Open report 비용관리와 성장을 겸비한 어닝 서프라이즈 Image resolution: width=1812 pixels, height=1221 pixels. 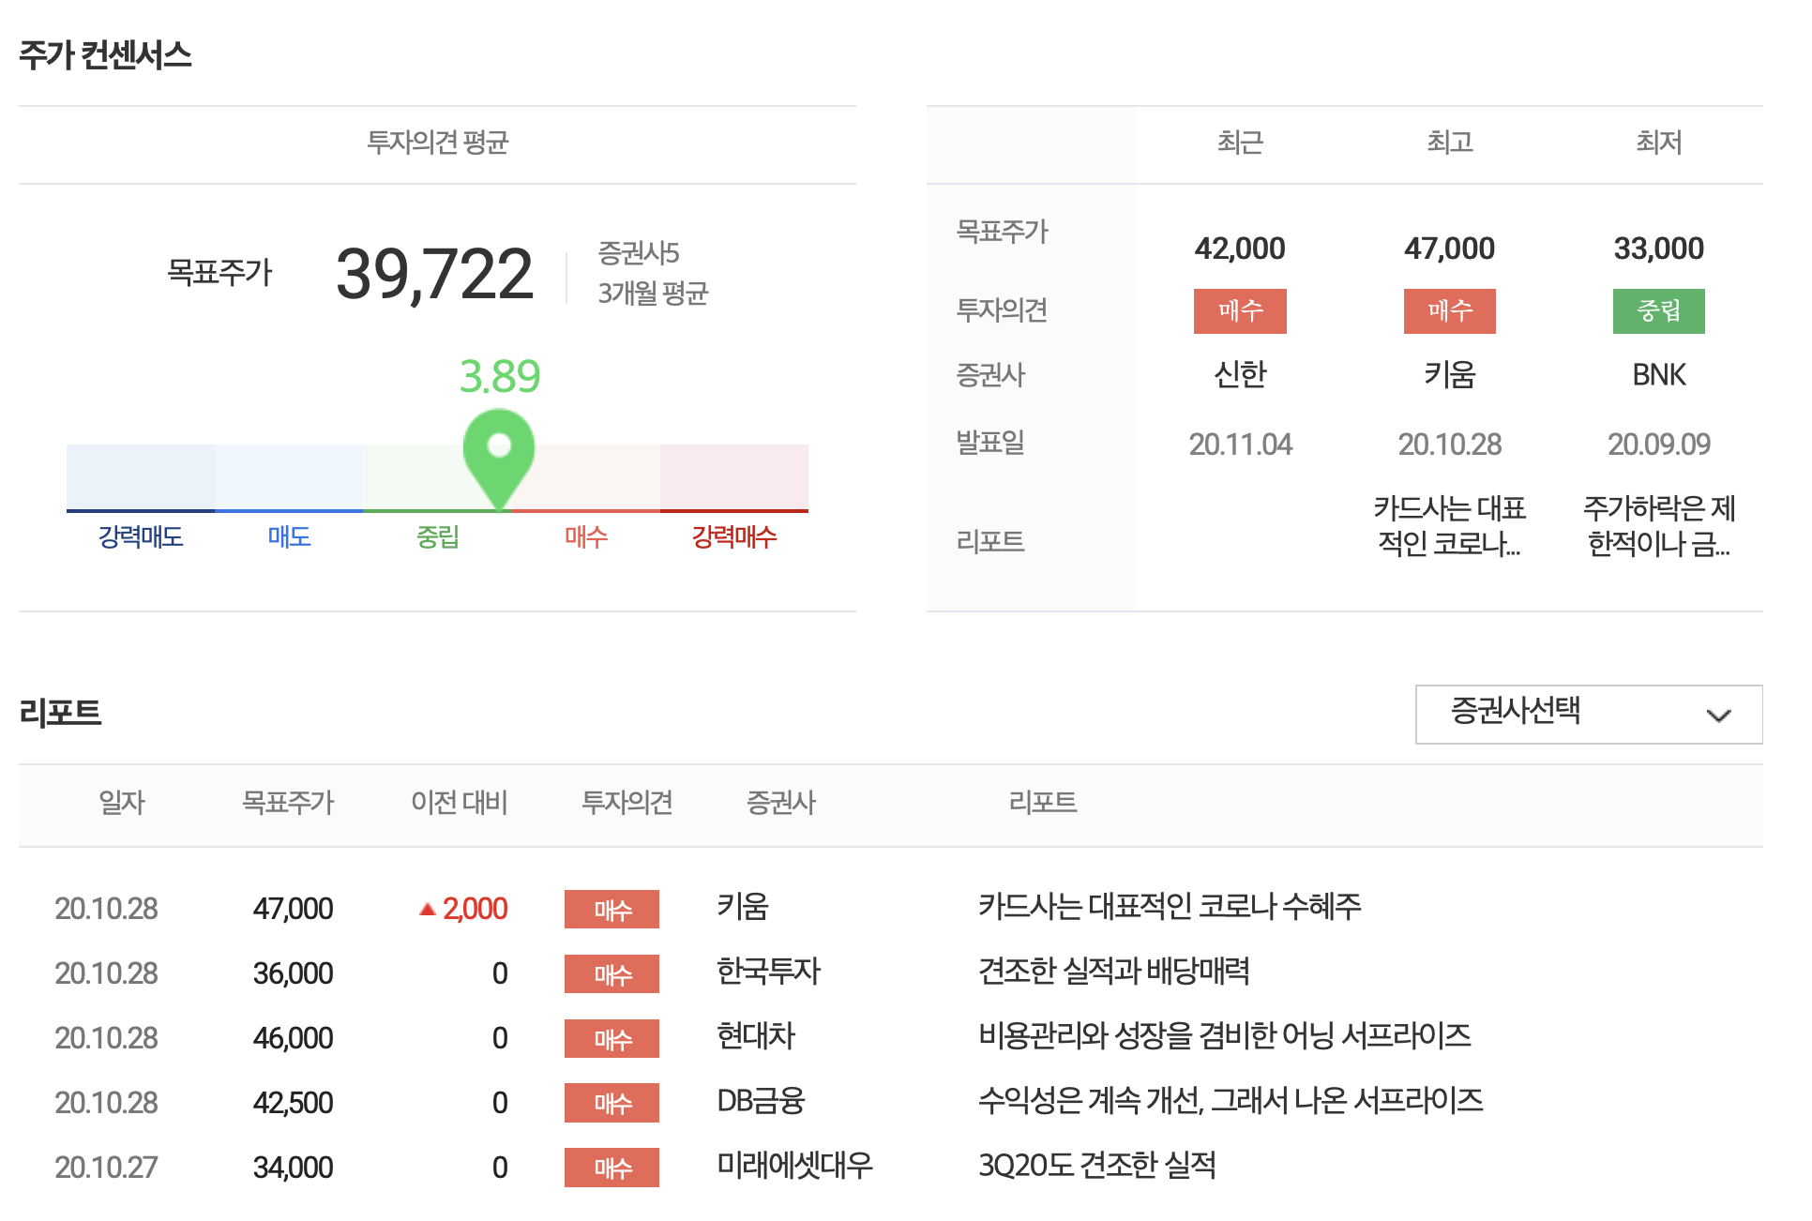pos(1224,1036)
